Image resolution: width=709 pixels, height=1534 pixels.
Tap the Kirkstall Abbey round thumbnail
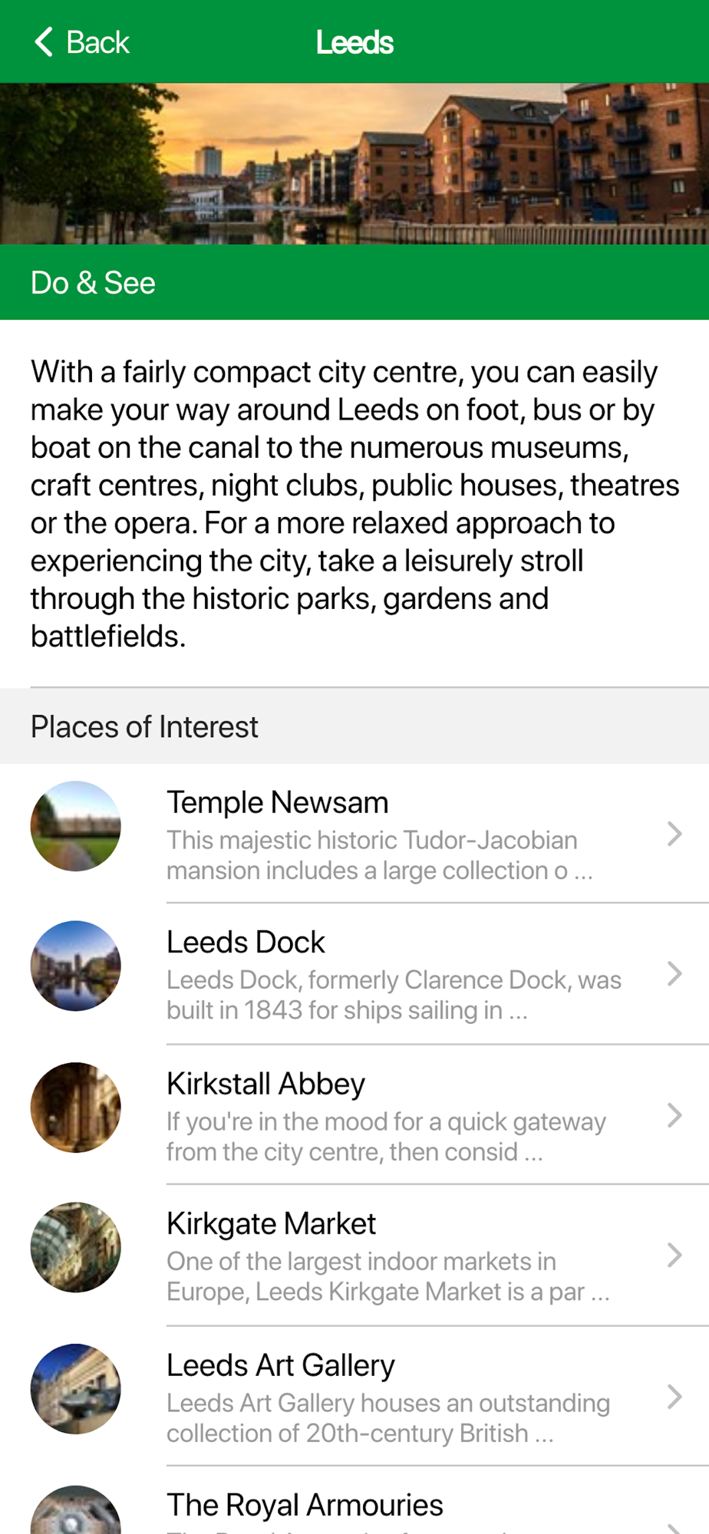pyautogui.click(x=75, y=1108)
